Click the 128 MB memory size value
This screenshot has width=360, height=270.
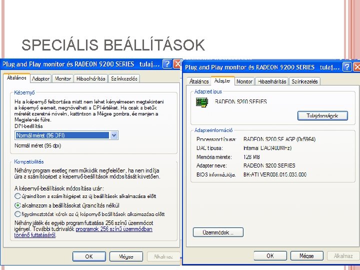click(x=251, y=157)
